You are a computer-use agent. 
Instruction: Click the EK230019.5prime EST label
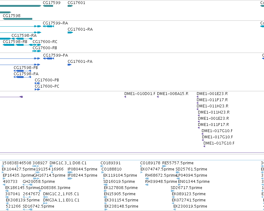pyautogui.click(x=190, y=206)
